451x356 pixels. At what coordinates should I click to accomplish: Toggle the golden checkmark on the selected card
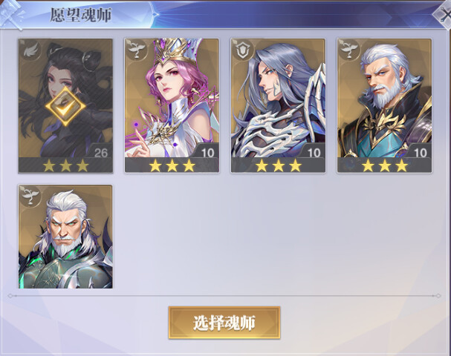coord(65,106)
